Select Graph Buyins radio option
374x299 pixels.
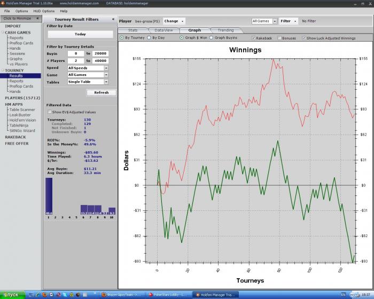(211, 38)
